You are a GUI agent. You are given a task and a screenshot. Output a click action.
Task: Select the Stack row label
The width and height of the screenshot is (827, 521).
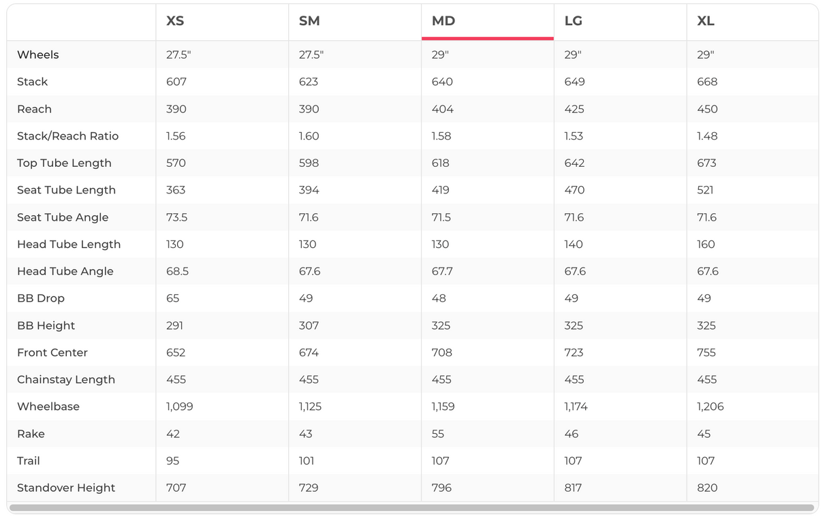coord(33,82)
